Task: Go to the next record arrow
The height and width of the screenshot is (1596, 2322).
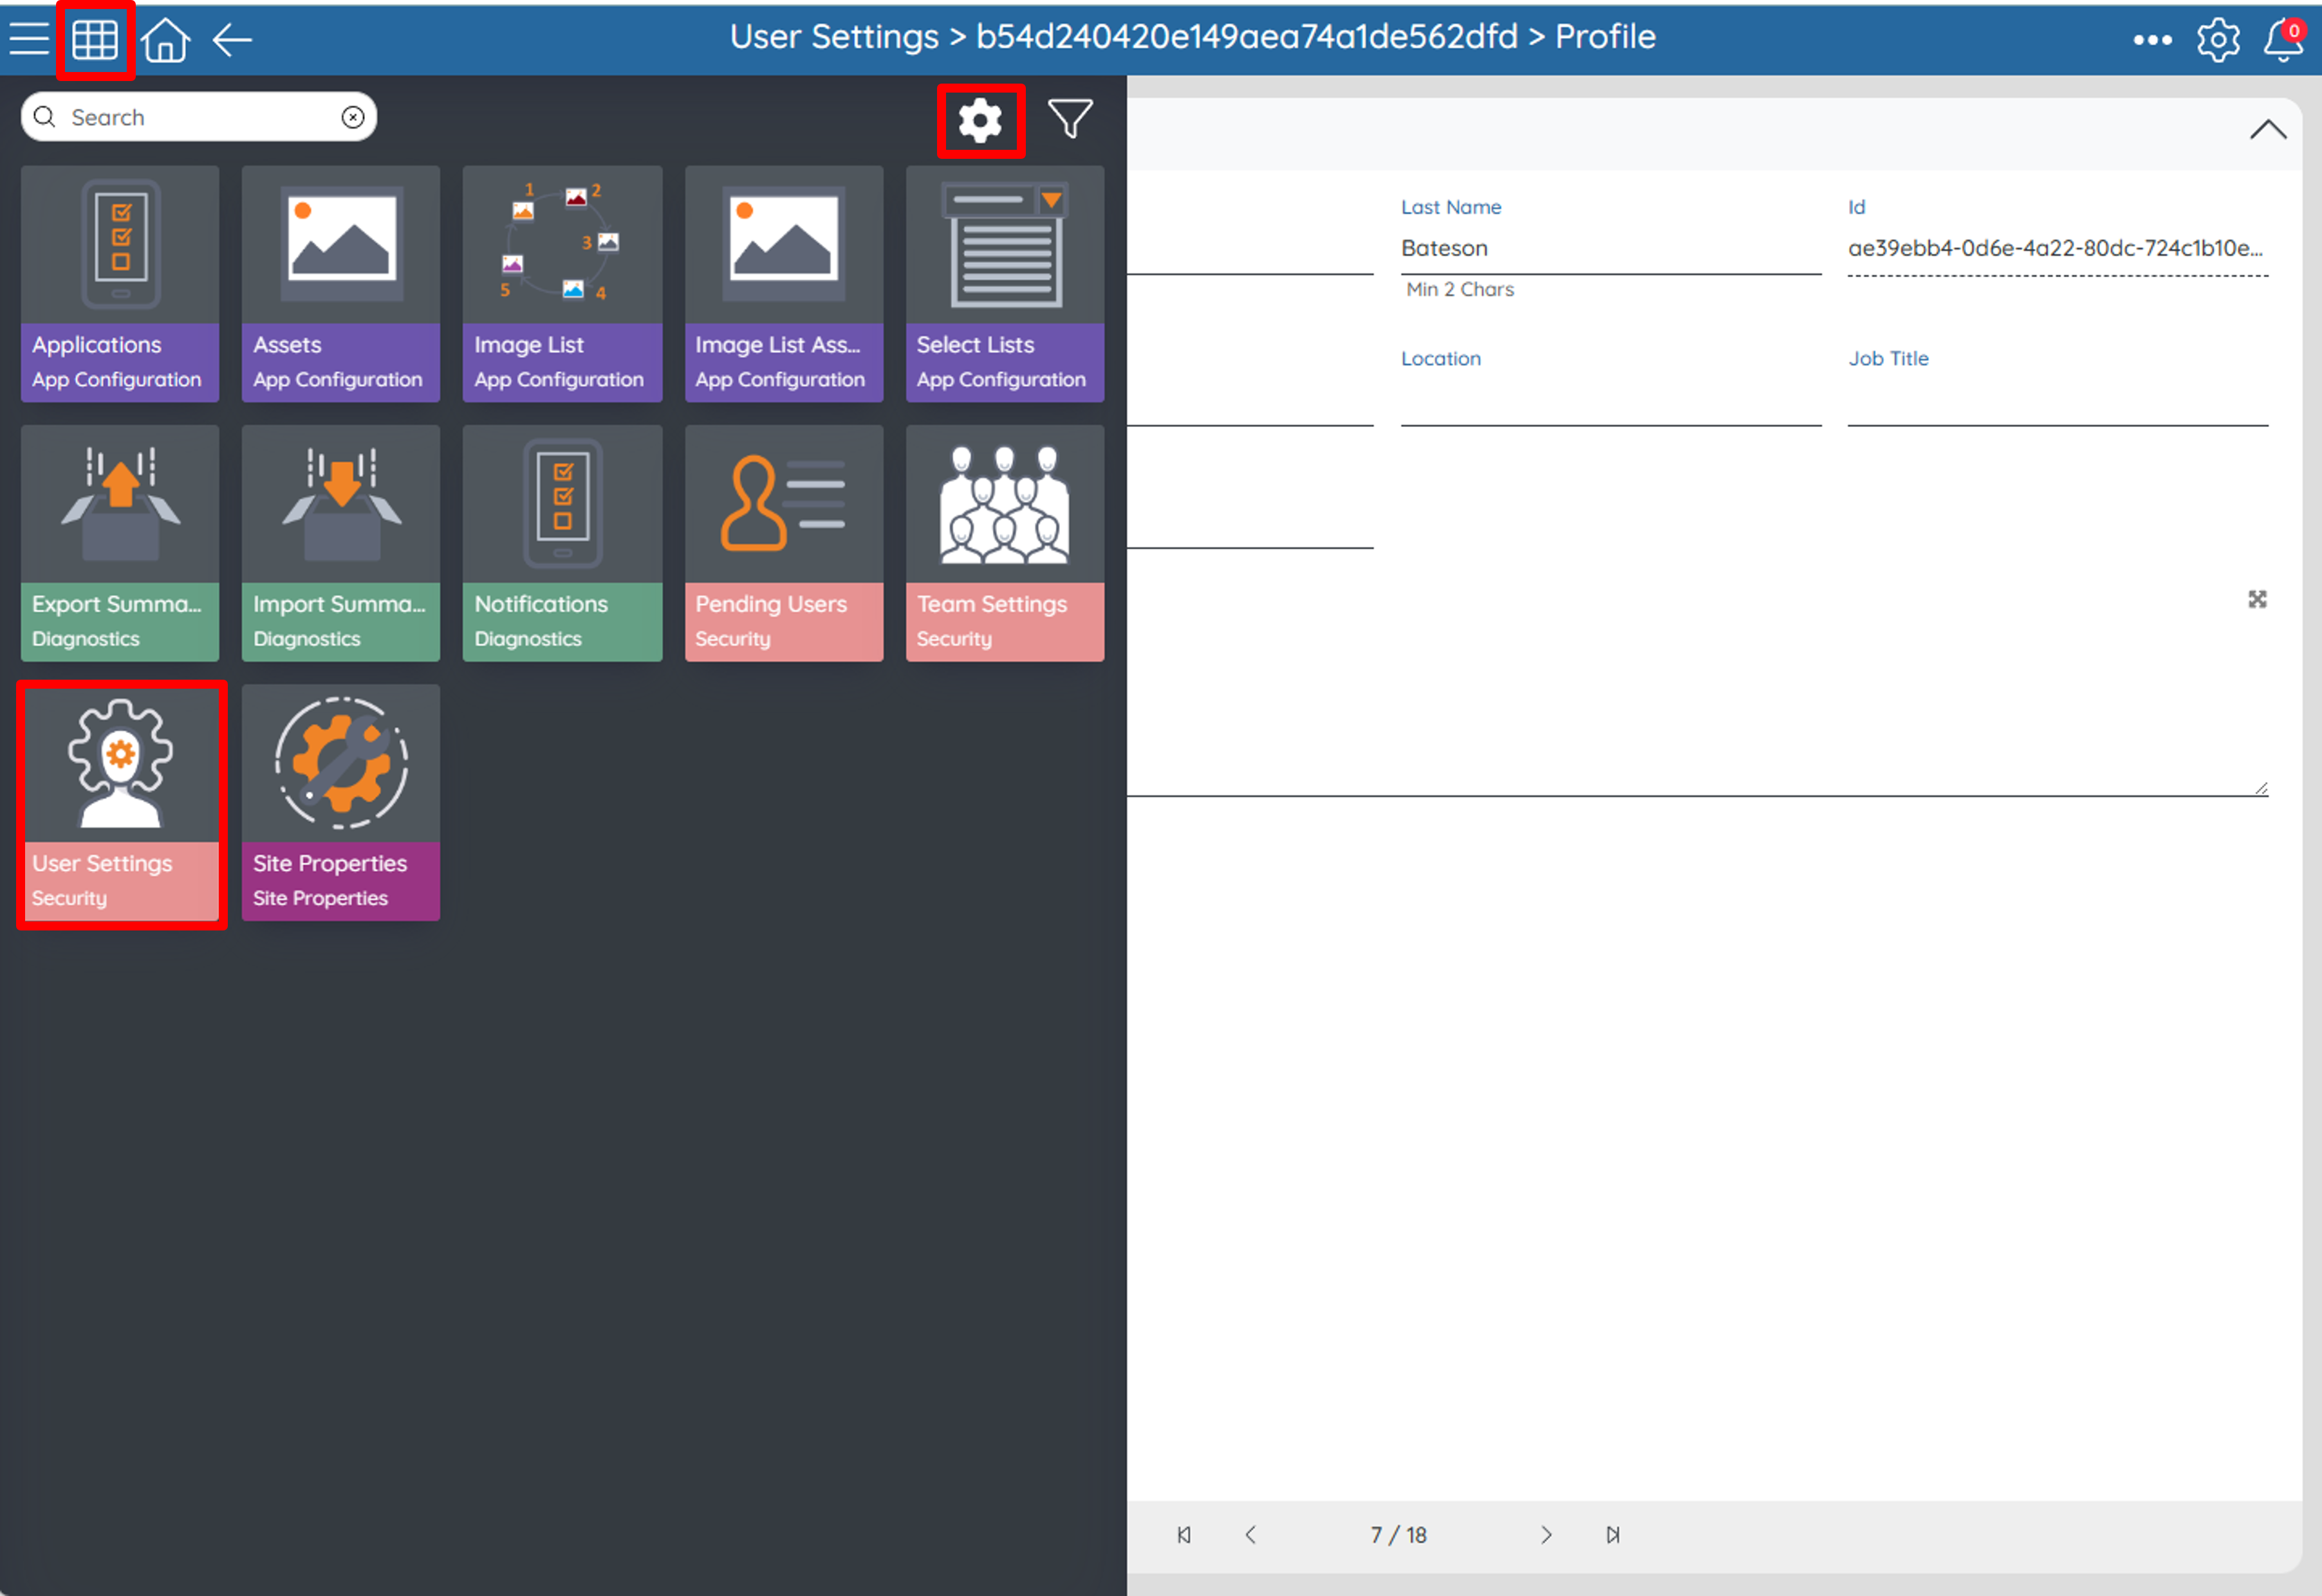Action: 1546,1535
